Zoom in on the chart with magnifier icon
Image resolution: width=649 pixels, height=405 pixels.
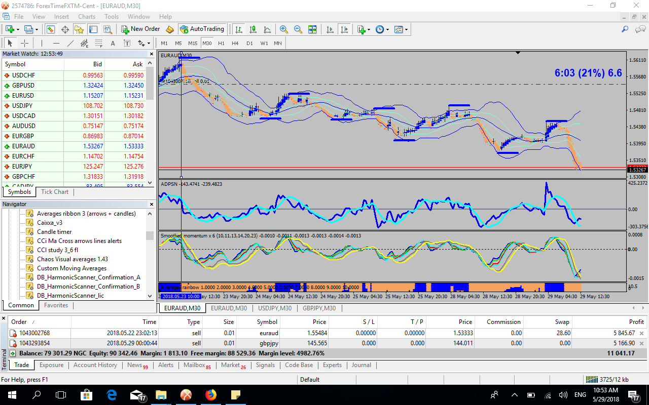[284, 29]
